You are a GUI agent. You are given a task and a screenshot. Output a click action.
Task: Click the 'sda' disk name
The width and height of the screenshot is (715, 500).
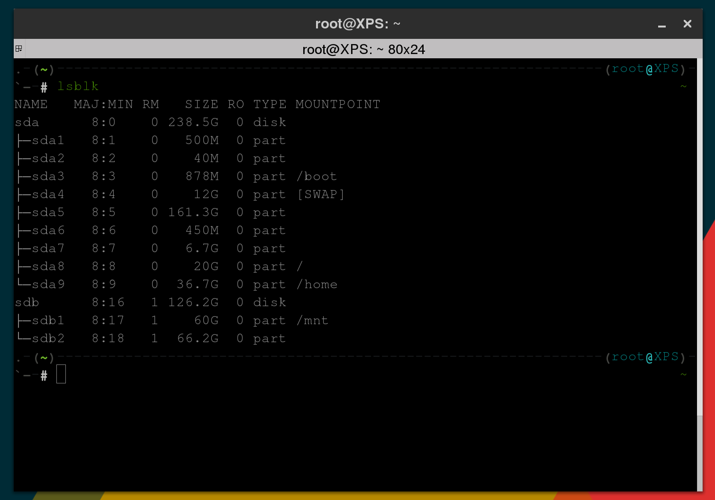point(27,122)
